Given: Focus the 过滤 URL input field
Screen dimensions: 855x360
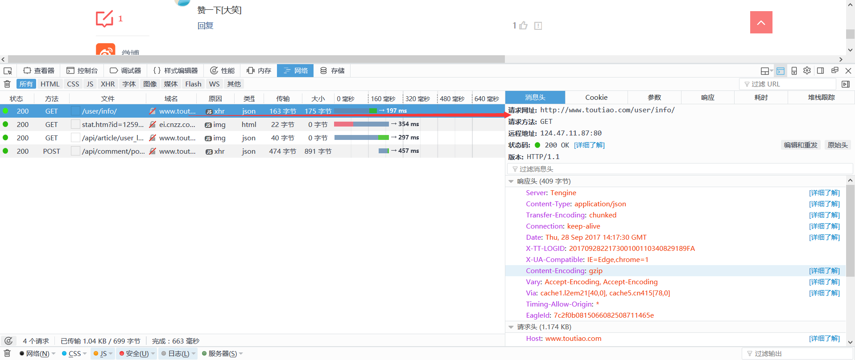Looking at the screenshot, I should [x=788, y=84].
